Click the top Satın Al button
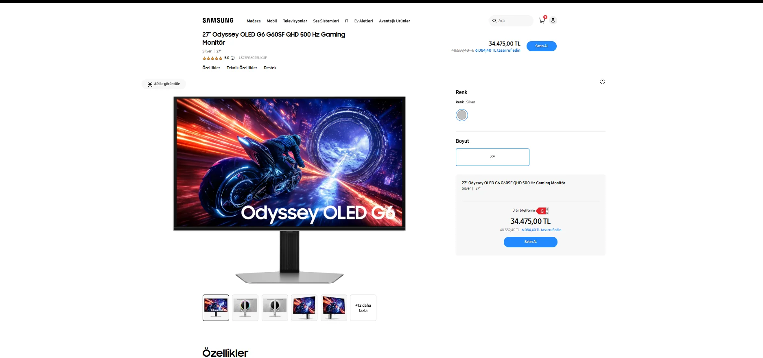Viewport: 763px width, 358px height. pos(541,46)
